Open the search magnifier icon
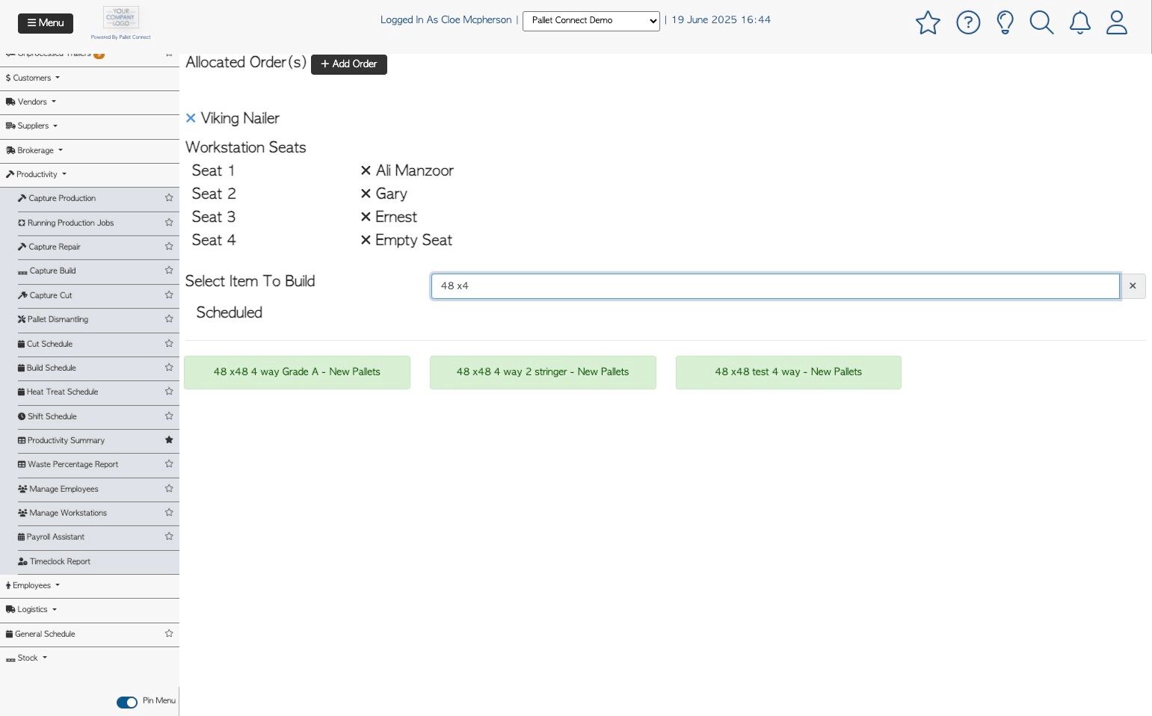Viewport: 1152px width, 716px height. (x=1041, y=22)
